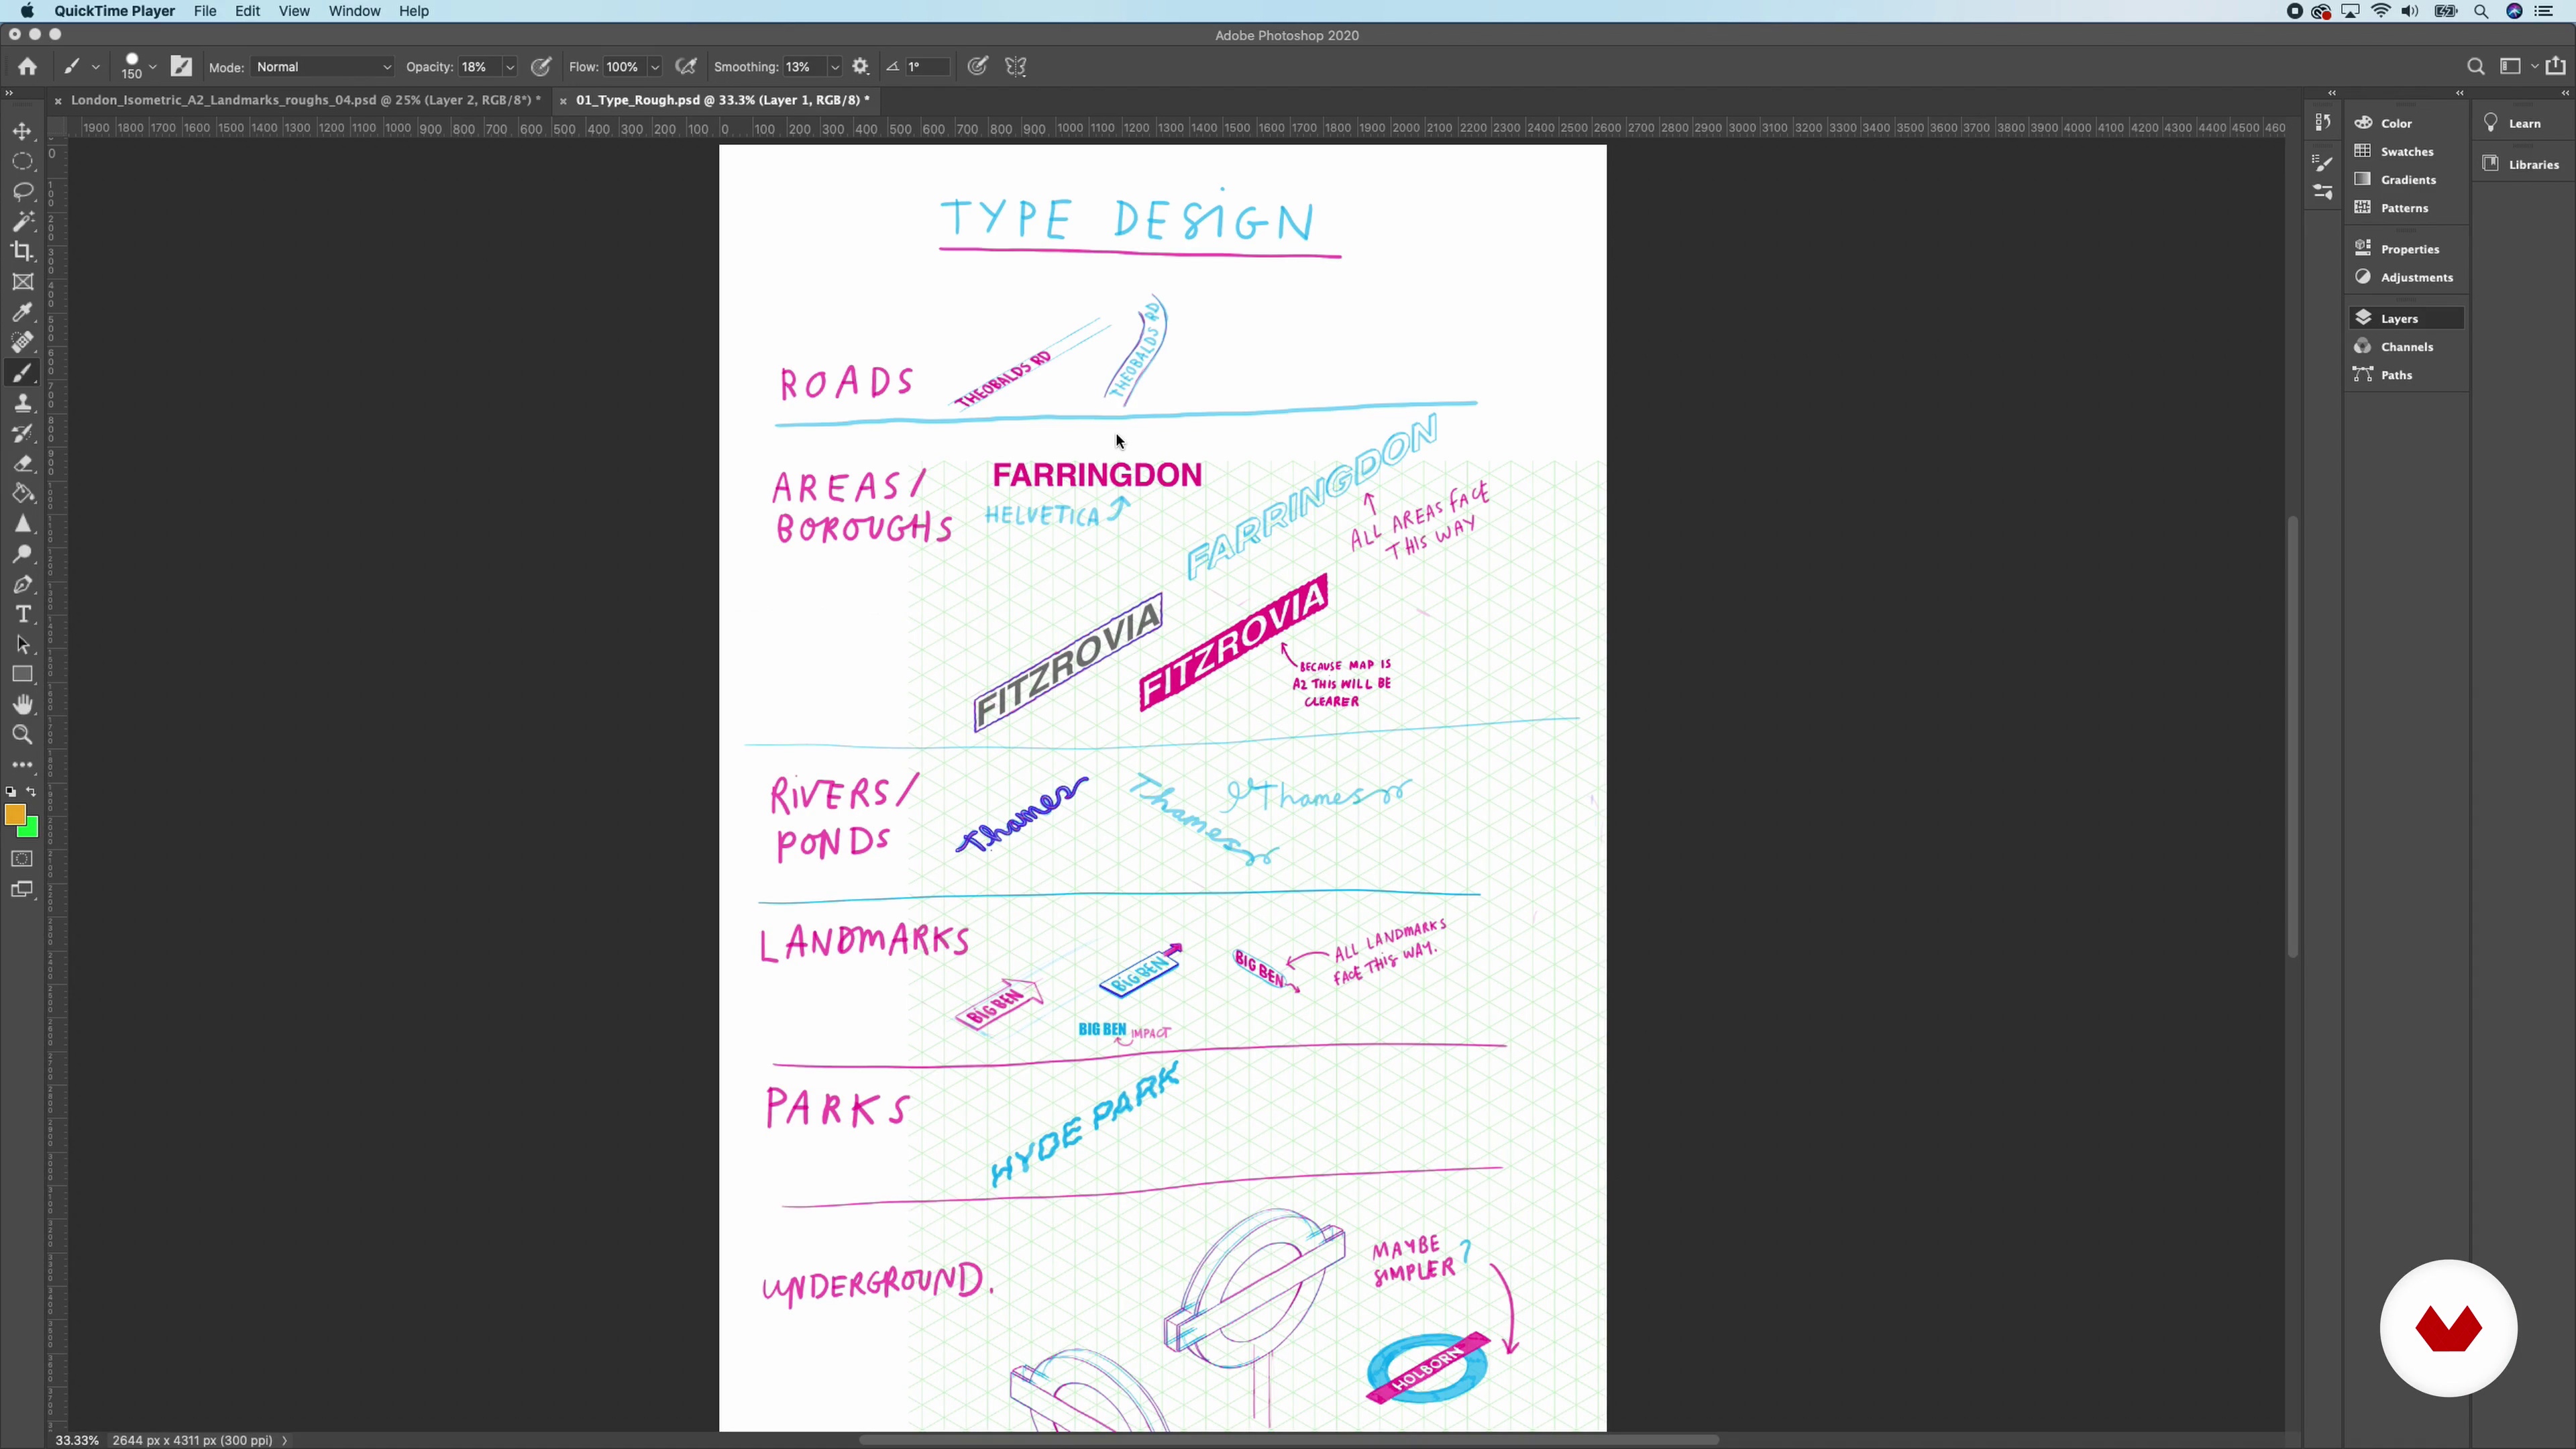Select the History Brush tool
The image size is (2576, 1449).
[x=22, y=433]
